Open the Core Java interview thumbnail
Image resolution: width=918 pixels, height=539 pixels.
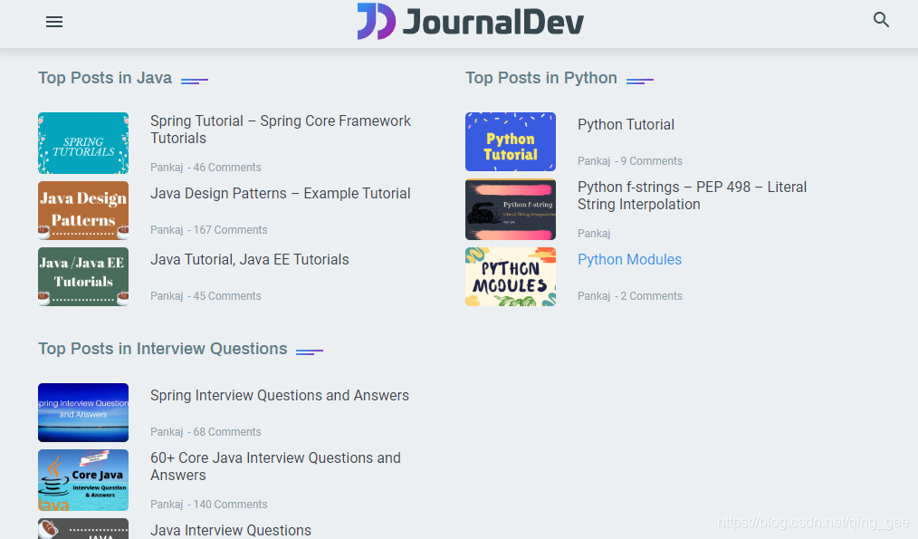83,480
